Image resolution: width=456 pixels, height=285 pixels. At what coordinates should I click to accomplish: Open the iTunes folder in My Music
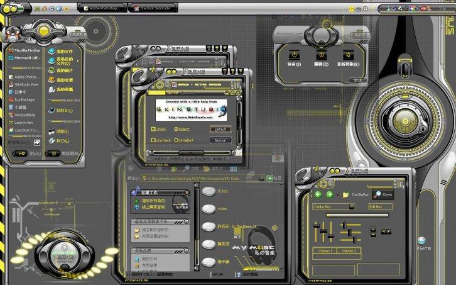209,191
